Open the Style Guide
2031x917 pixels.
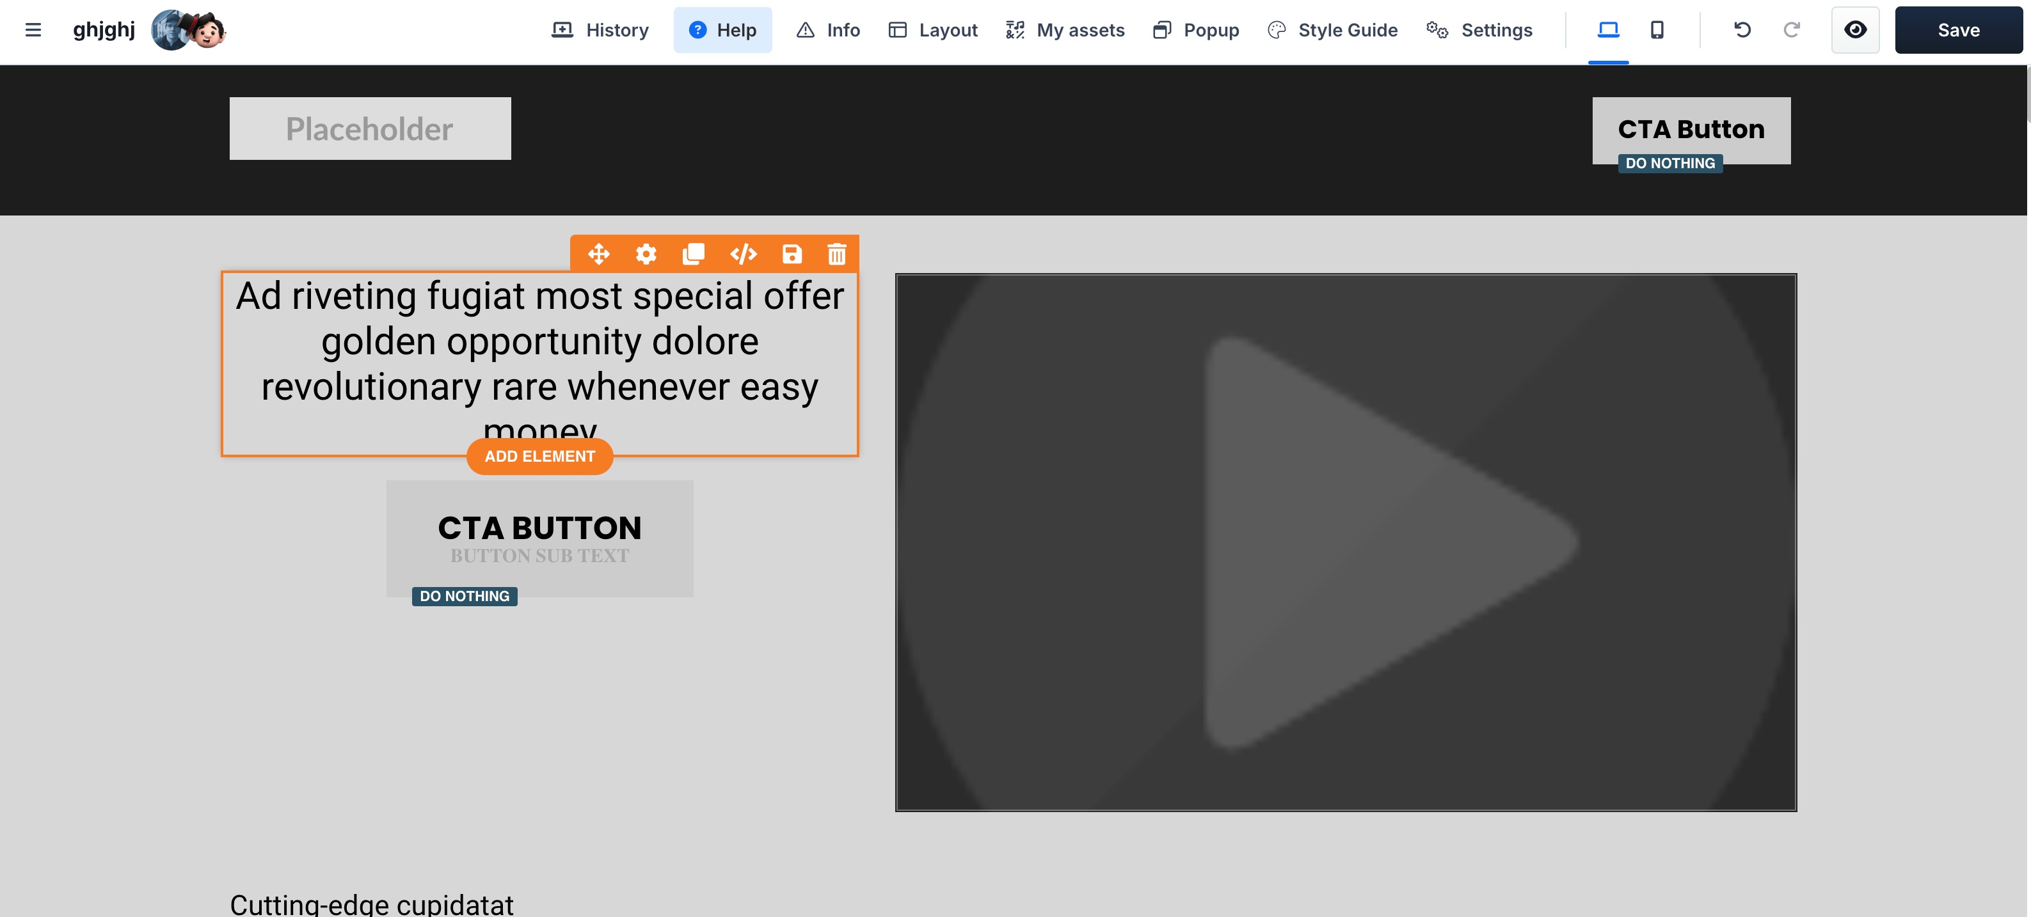pyautogui.click(x=1332, y=30)
